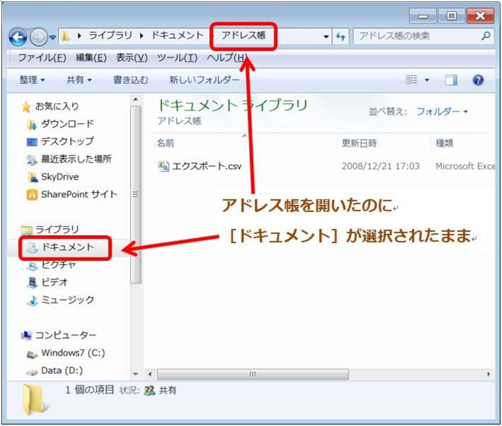Viewport: 502px width, 426px height.
Task: Expand the 整理 dropdown menu
Action: pos(32,80)
